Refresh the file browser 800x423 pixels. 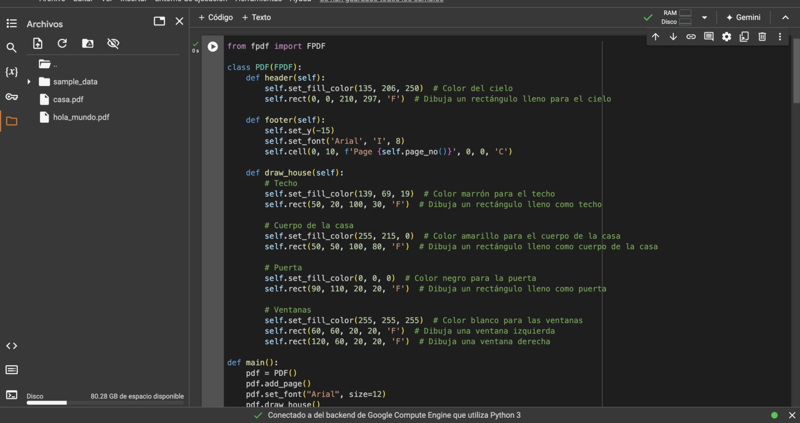[62, 43]
